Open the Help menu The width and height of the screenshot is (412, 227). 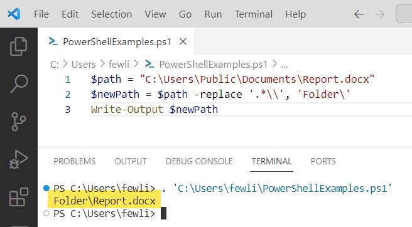[296, 14]
